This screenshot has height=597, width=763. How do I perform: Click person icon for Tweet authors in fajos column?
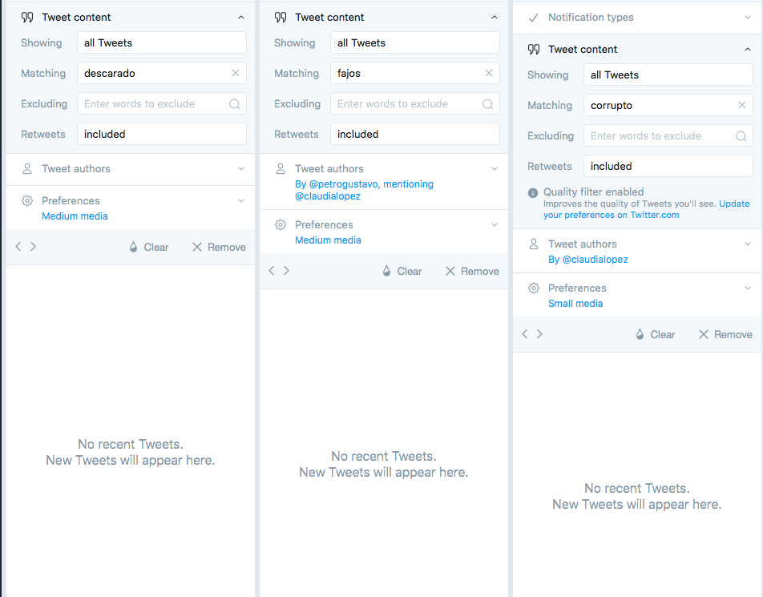coord(281,169)
